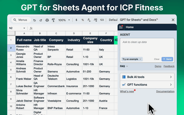The width and height of the screenshot is (184, 115).
Task: Select row 5 header
Action: pos(11,70)
